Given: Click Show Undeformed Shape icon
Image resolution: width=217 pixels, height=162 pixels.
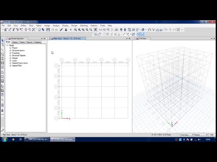Looking at the screenshot, I should 150,30.
